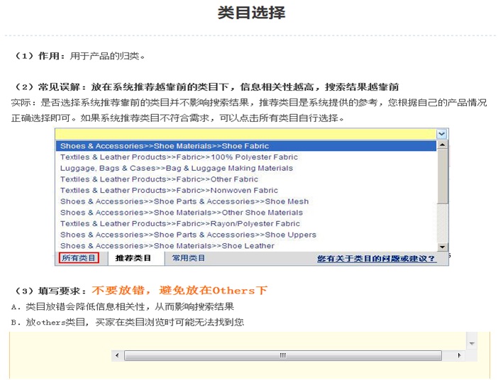
Task: Select Fabric>>Other Fabric category
Action: point(246,179)
